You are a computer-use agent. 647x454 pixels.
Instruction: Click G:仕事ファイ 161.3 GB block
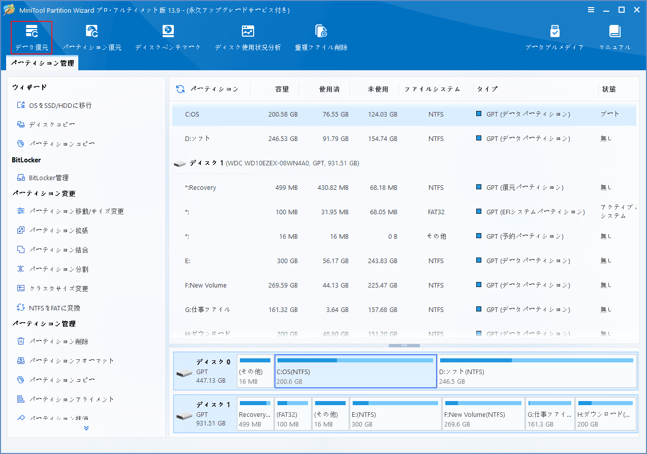550,414
